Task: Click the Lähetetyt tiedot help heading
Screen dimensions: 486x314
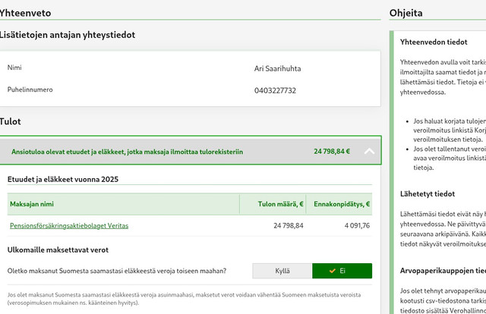Action: point(428,194)
